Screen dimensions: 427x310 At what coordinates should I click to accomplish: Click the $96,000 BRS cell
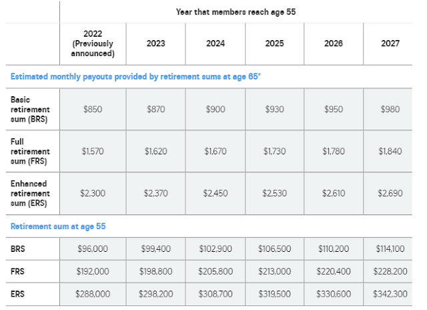[x=93, y=249]
